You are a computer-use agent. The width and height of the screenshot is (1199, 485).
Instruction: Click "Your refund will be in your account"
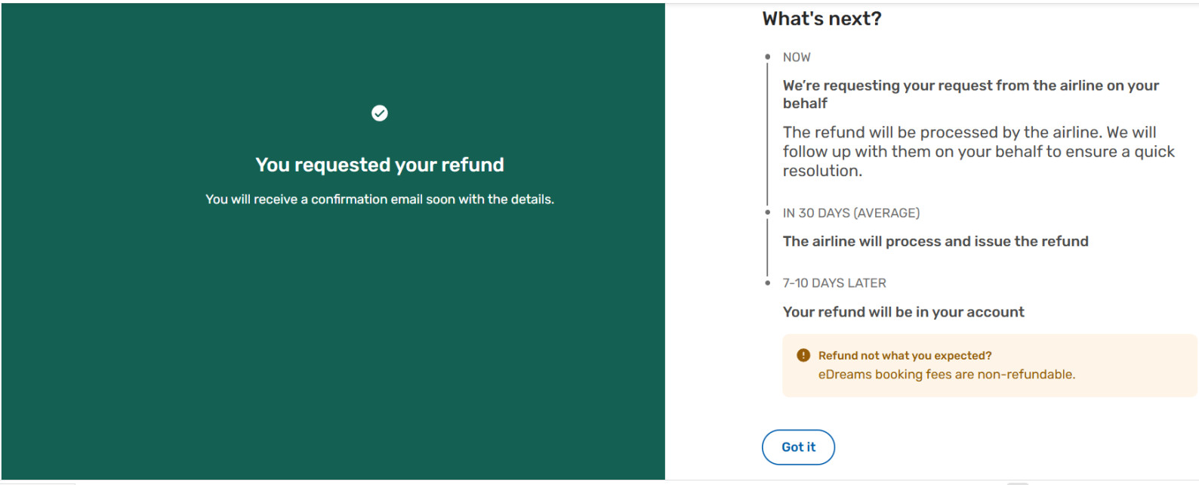(x=903, y=312)
